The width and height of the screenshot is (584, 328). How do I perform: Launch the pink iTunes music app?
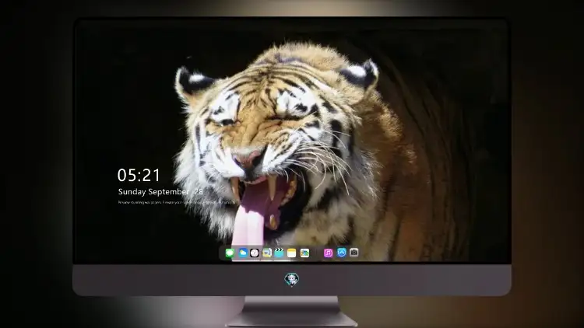328,253
